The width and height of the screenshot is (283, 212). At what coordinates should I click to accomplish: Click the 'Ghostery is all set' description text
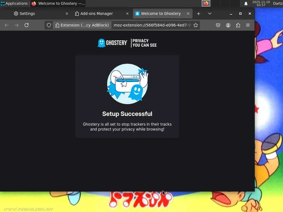tap(127, 127)
